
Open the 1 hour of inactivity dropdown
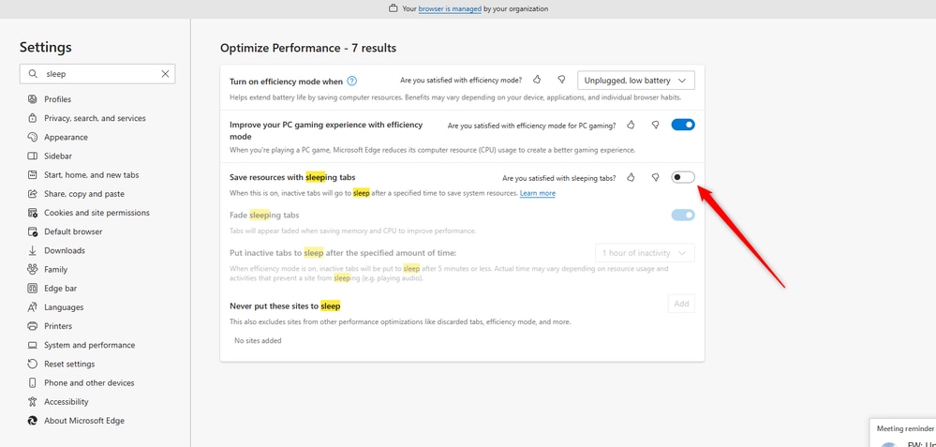[645, 253]
